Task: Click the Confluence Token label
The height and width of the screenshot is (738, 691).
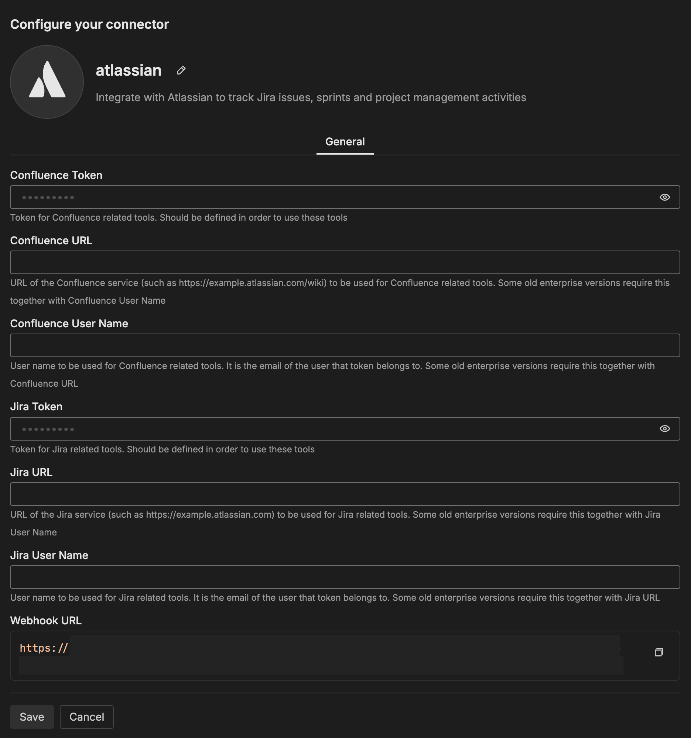Action: point(56,175)
